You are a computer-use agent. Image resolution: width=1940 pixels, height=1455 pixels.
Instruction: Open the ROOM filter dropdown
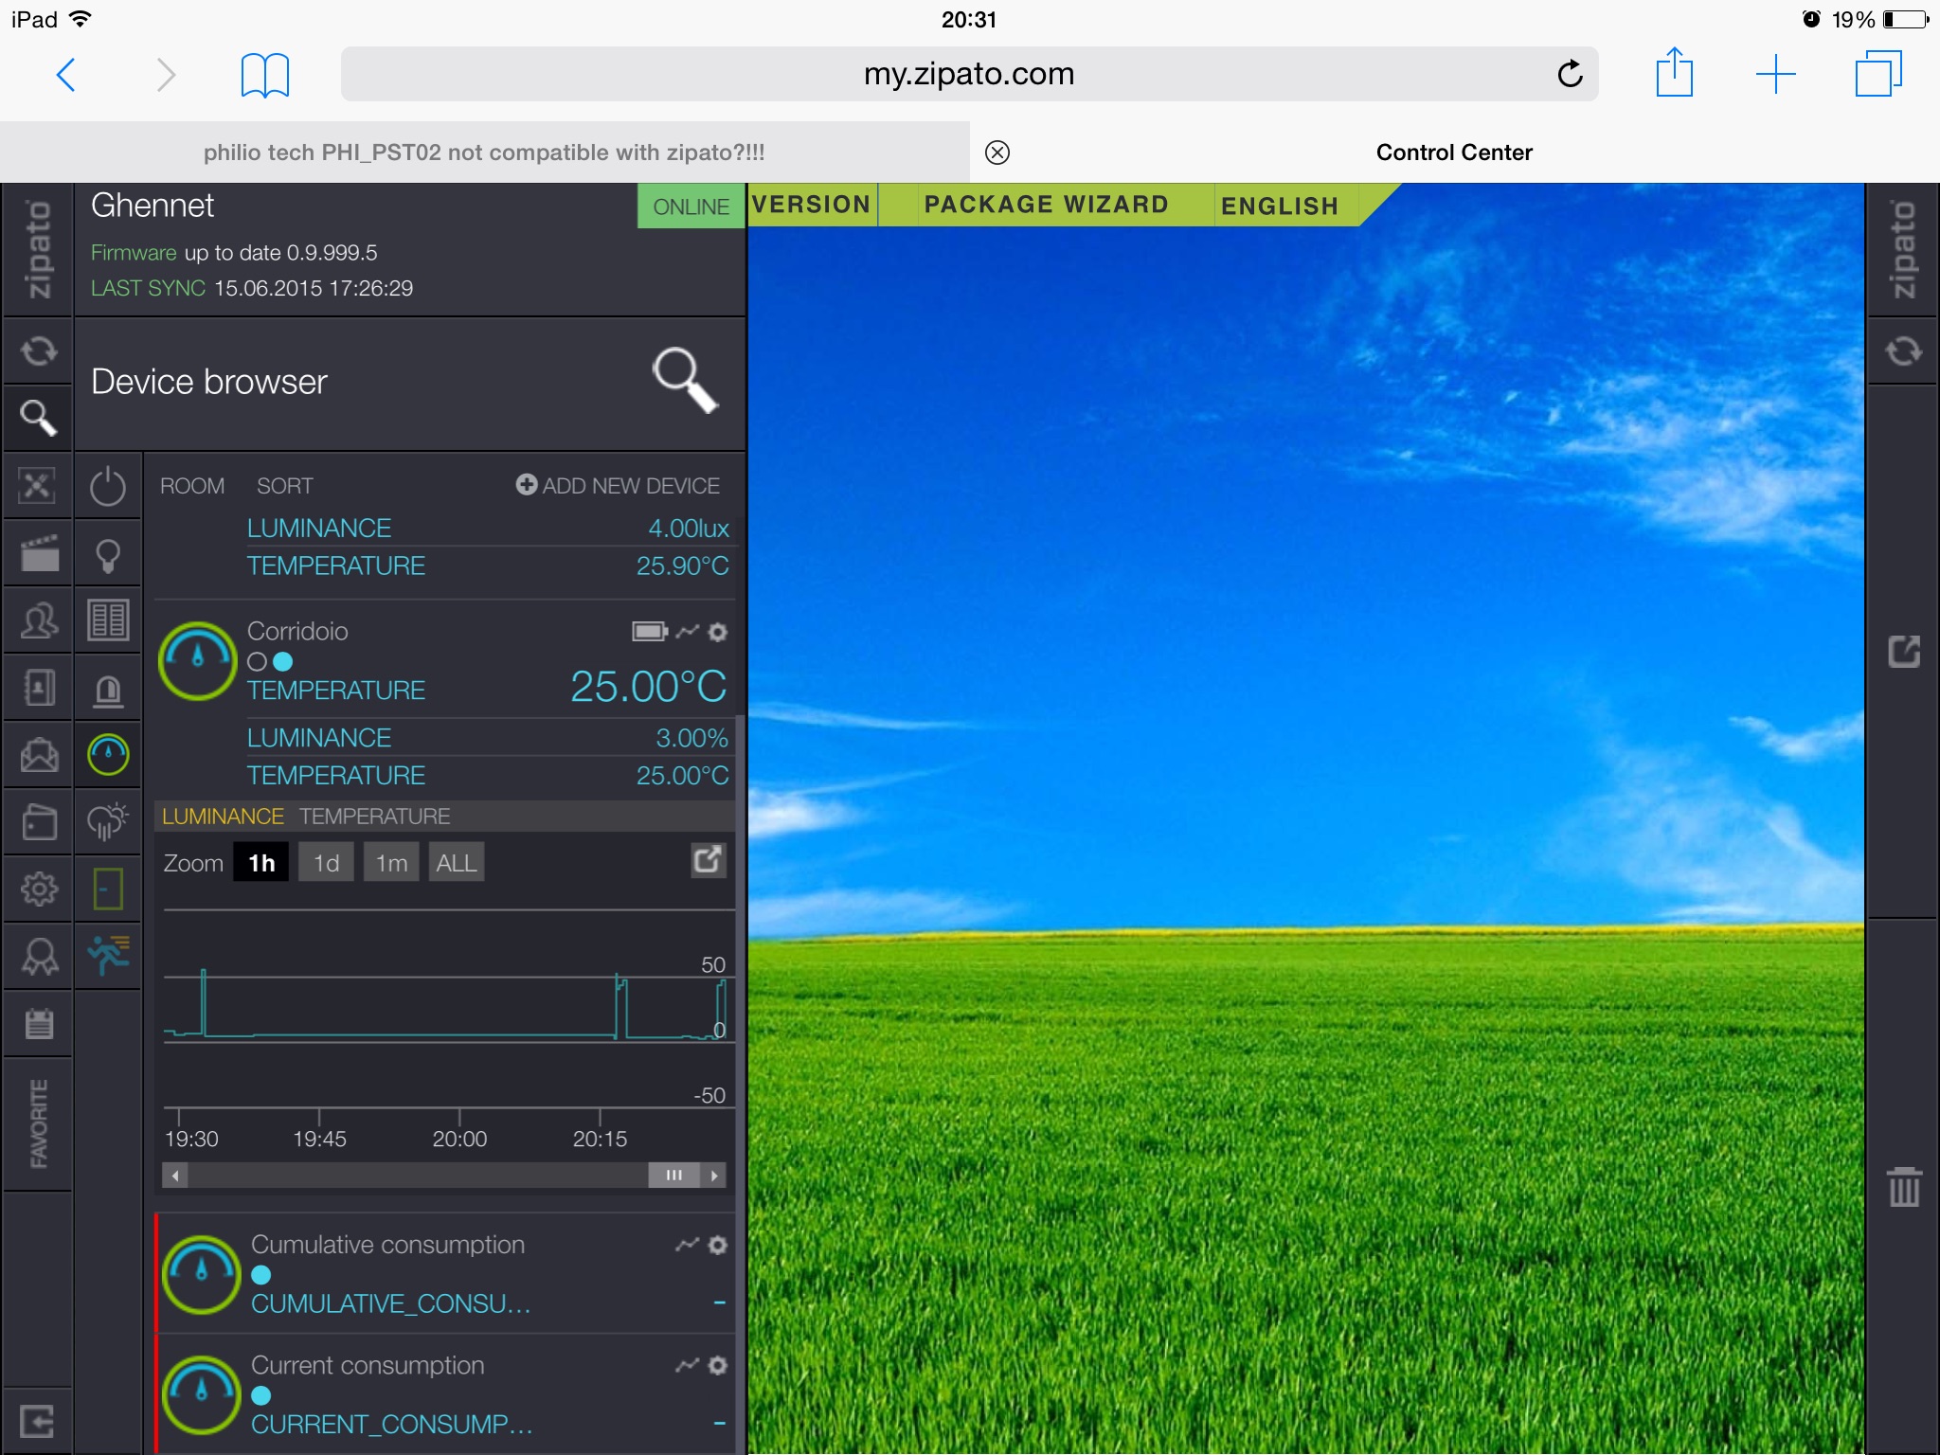pos(192,486)
